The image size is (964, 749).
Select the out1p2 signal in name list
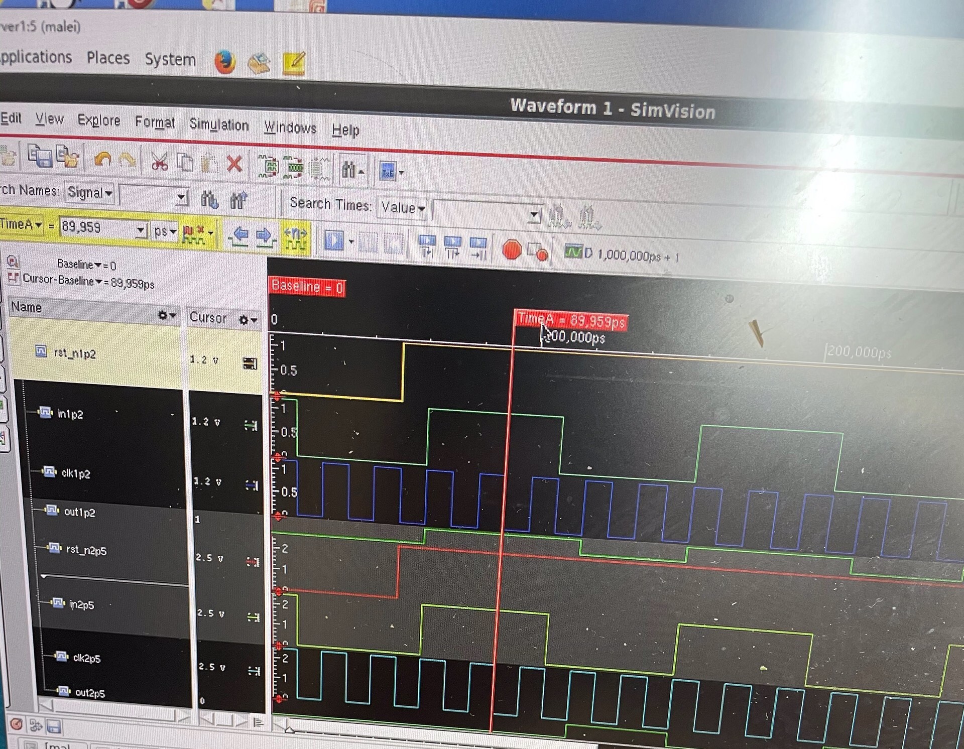[x=79, y=512]
